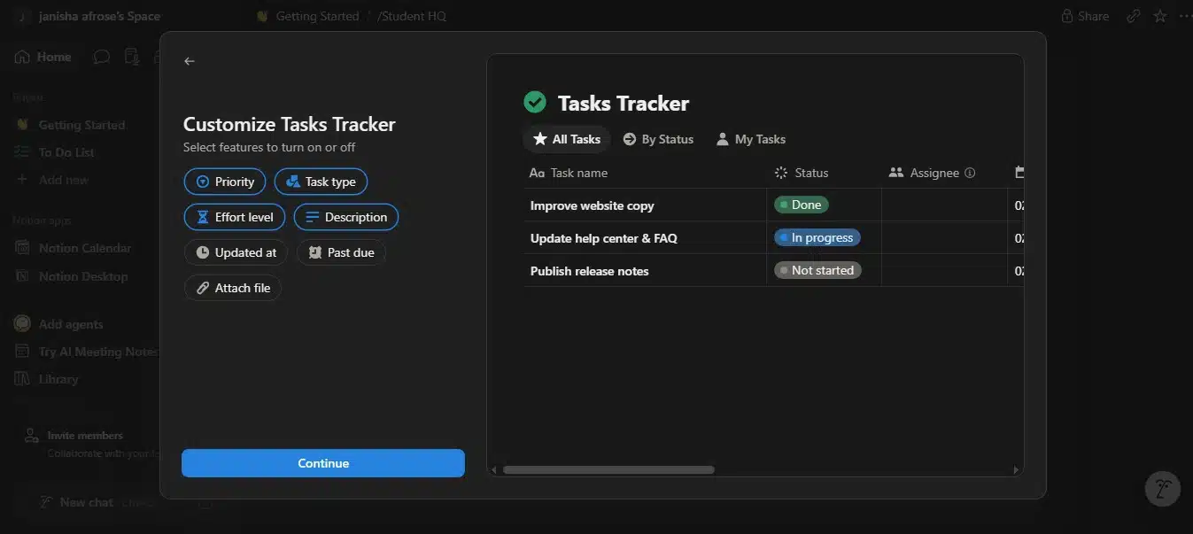This screenshot has width=1193, height=534.
Task: Click the blue Continue button
Action: [323, 463]
